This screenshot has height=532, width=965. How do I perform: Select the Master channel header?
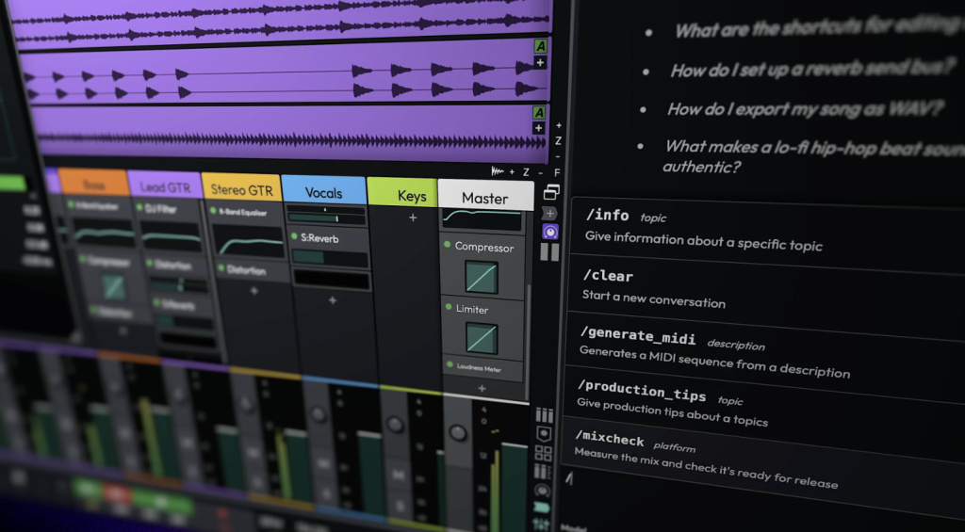tap(485, 196)
